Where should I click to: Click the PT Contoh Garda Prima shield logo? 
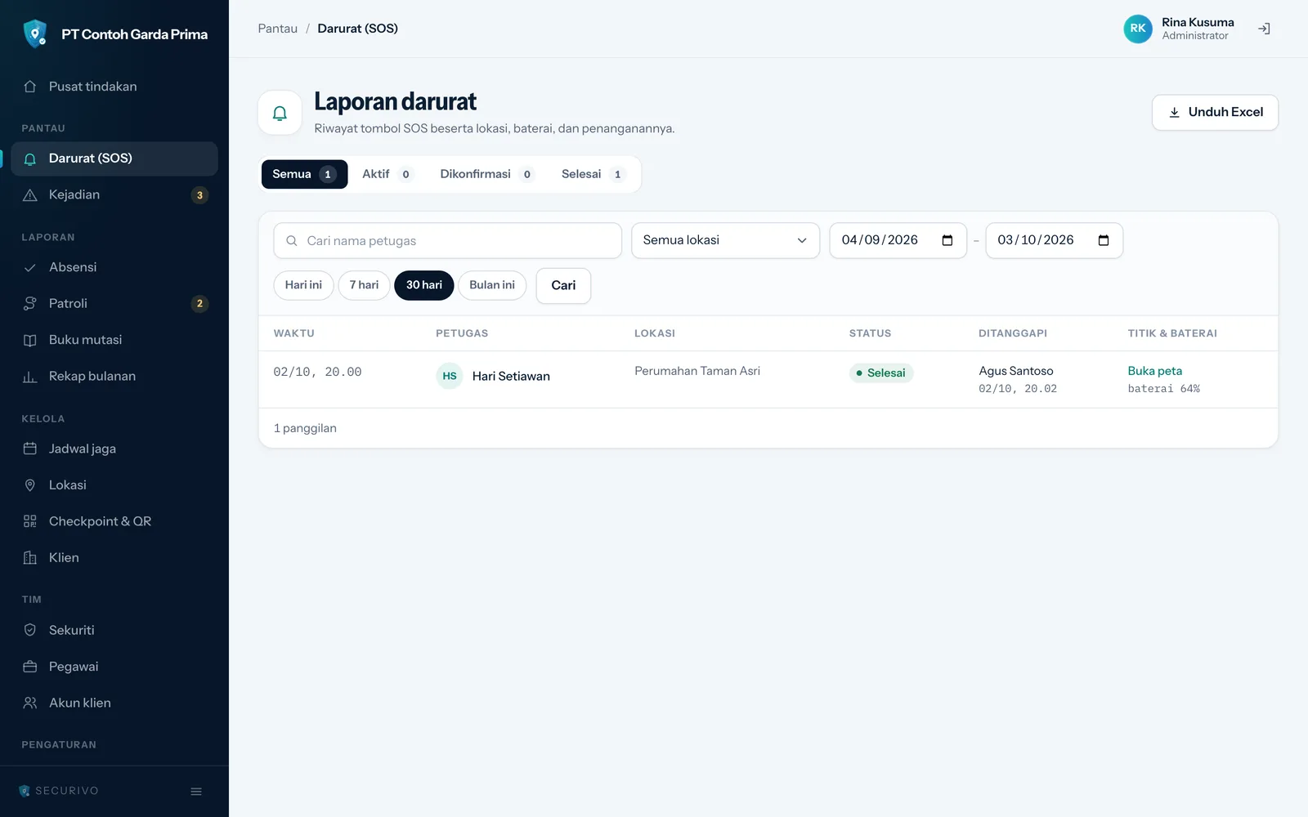coord(35,33)
